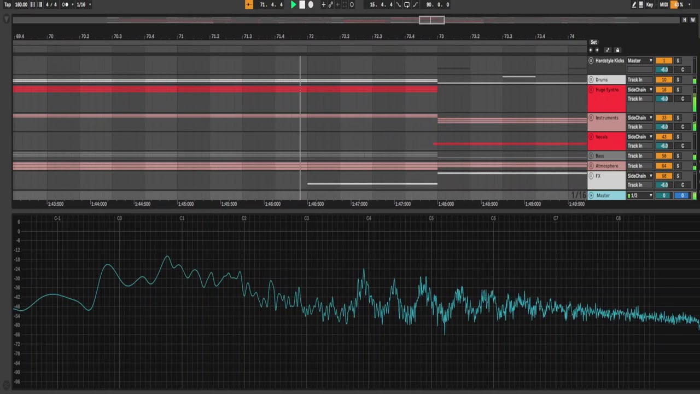
Task: Solo the Huge Synths track
Action: coord(678,90)
